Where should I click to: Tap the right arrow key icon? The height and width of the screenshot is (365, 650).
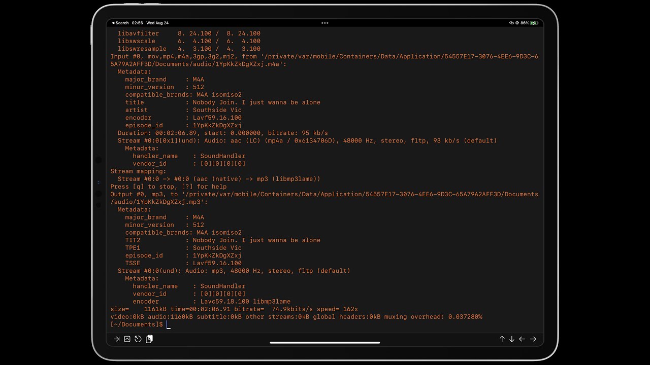[x=533, y=339]
